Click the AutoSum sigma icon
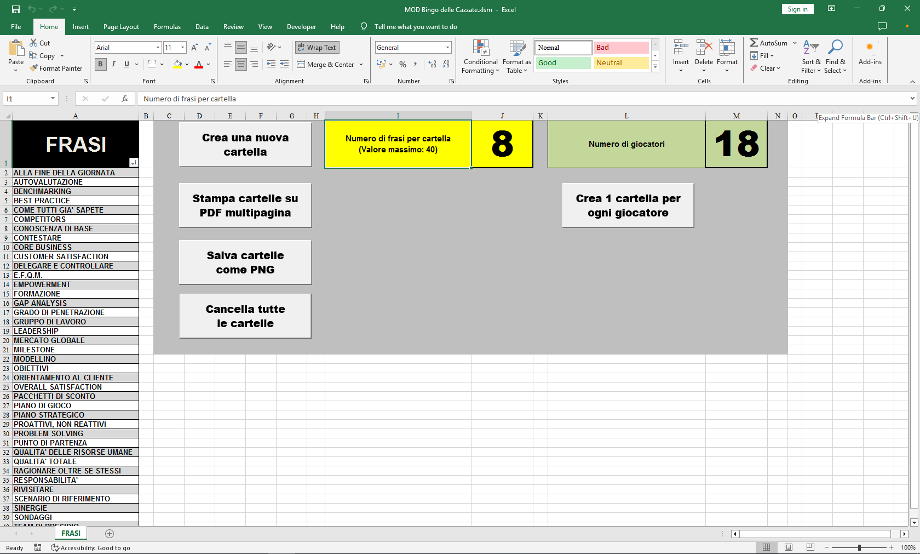Image resolution: width=920 pixels, height=554 pixels. pyautogui.click(x=754, y=43)
